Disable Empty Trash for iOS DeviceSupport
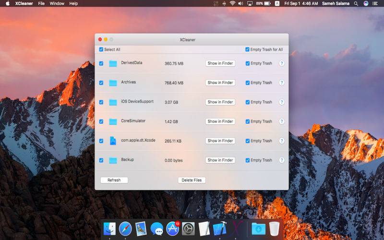 [x=248, y=102]
